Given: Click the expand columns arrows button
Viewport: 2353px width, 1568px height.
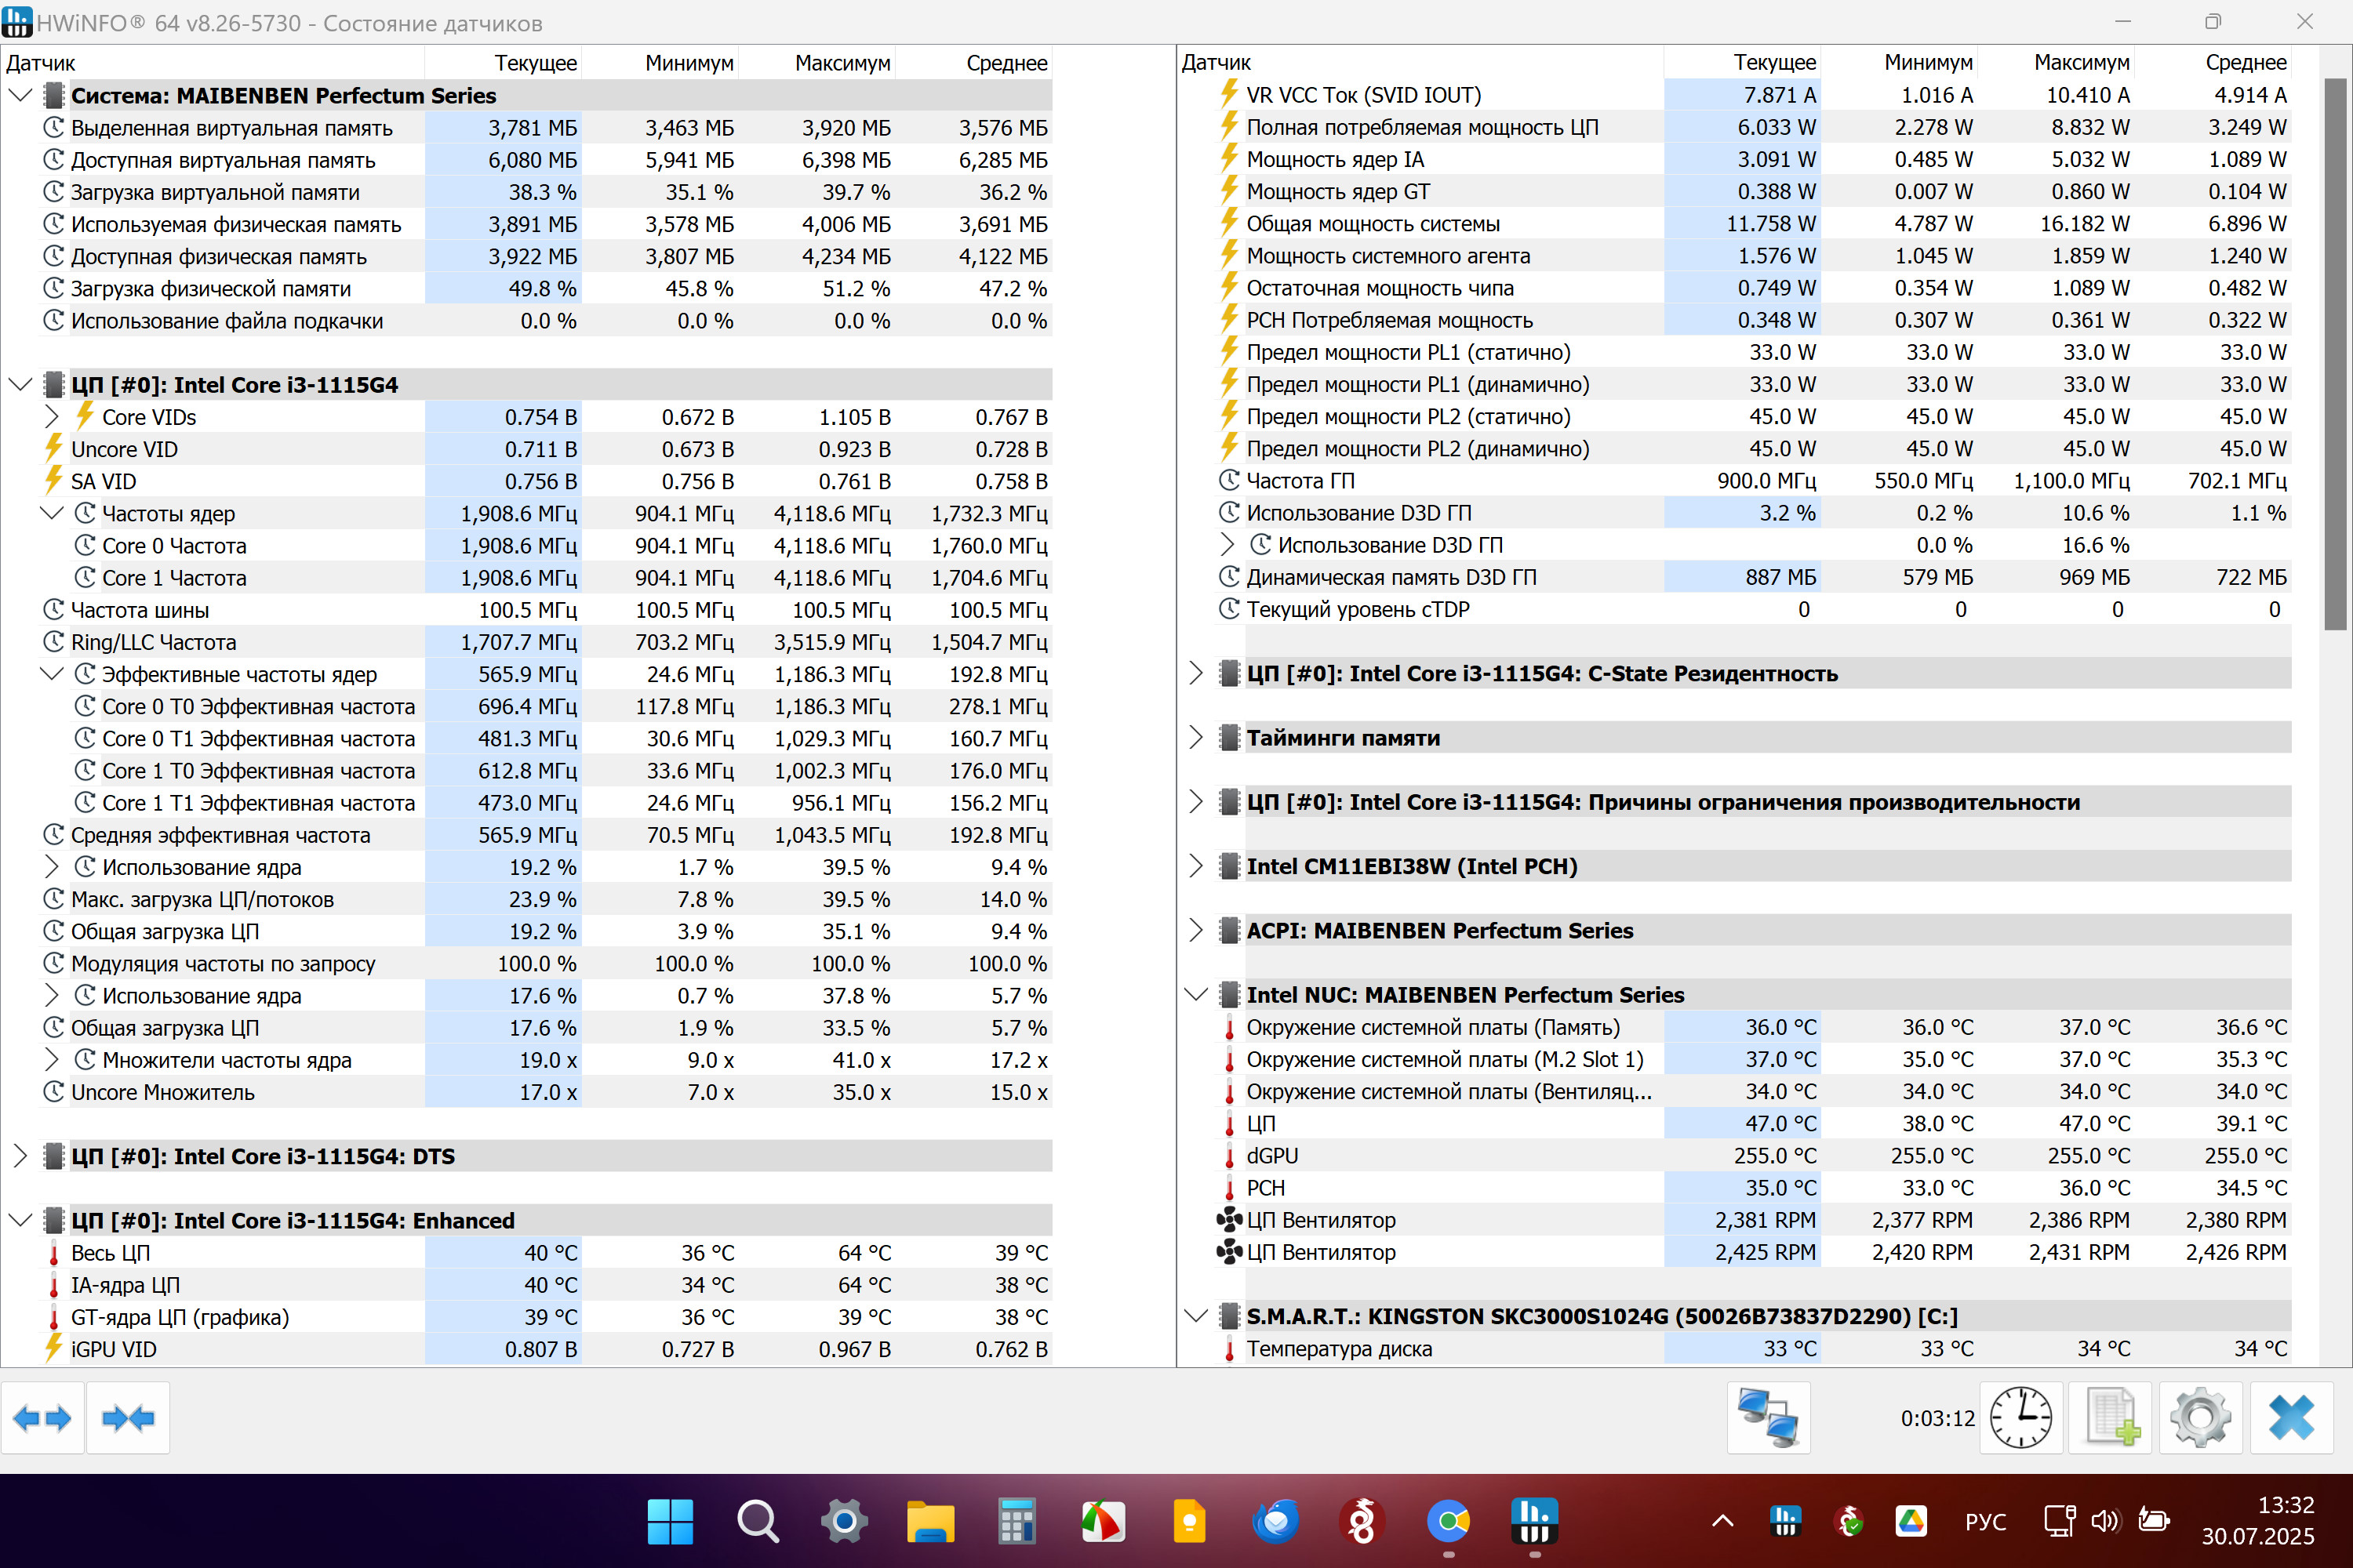Looking at the screenshot, I should tap(42, 1418).
